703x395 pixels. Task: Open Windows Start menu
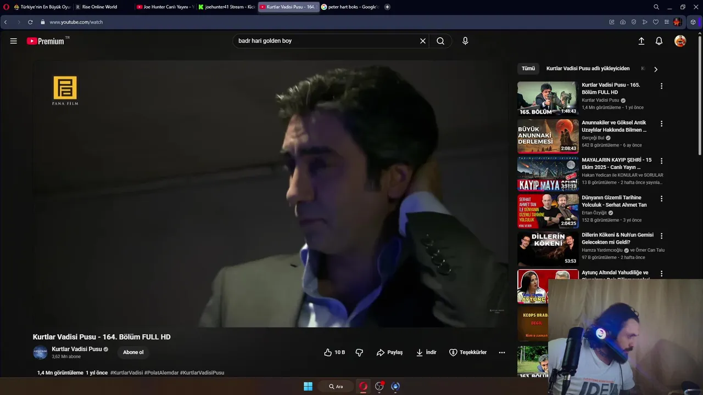tap(308, 386)
